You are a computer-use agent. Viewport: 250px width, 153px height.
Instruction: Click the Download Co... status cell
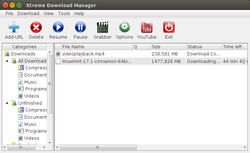[x=204, y=54]
